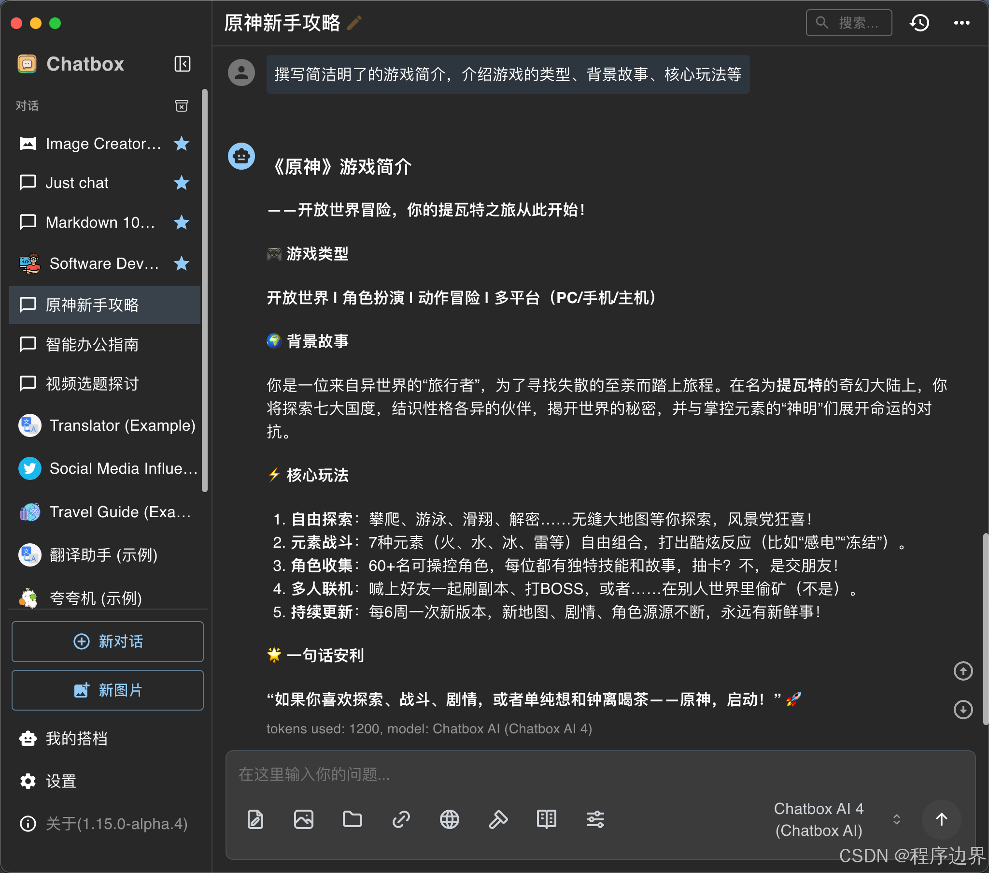Viewport: 989px width, 873px height.
Task: Open the Travel Guide example conversation
Action: [x=104, y=512]
